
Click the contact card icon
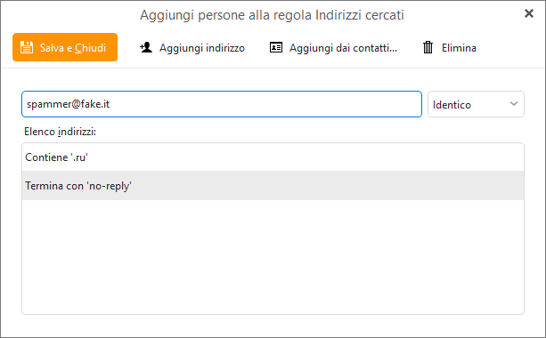(276, 47)
